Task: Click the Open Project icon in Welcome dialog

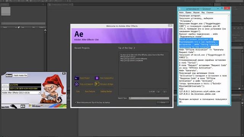Action: (x=77, y=78)
